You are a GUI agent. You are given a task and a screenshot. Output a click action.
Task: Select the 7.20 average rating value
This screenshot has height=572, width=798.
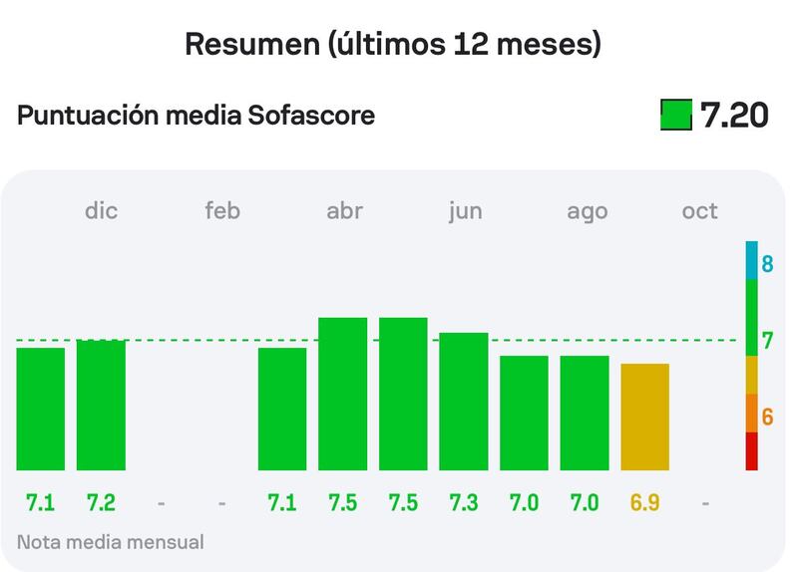(x=734, y=115)
